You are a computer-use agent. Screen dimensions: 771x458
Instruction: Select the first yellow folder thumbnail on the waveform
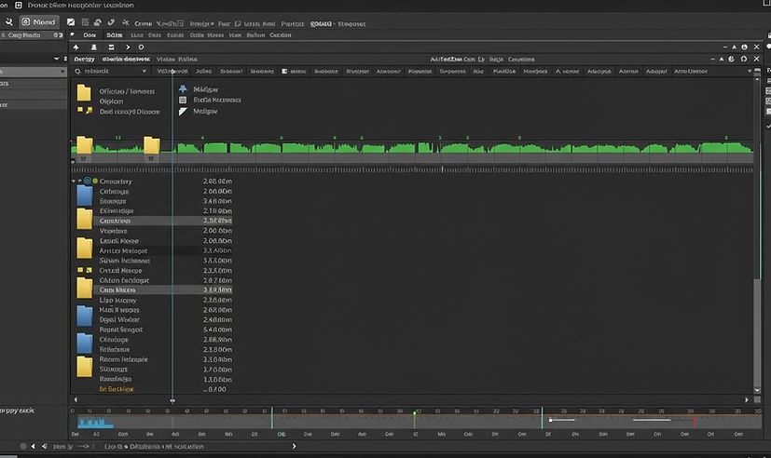click(x=85, y=145)
